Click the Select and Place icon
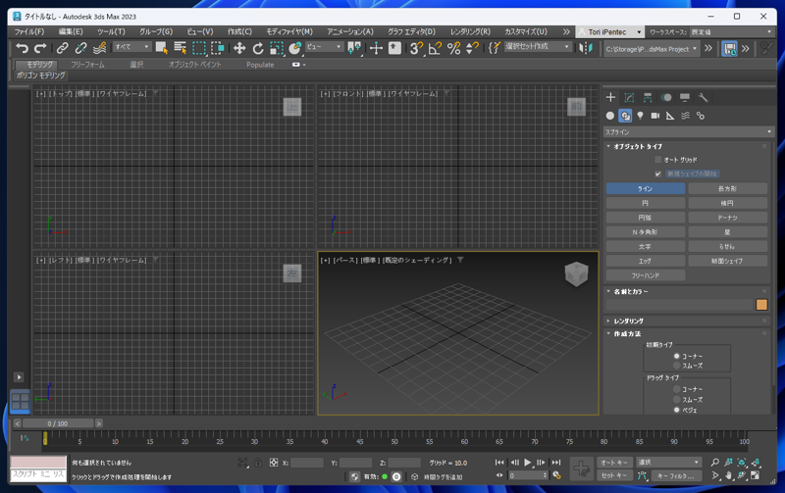Viewport: 785px width, 493px height. (295, 48)
